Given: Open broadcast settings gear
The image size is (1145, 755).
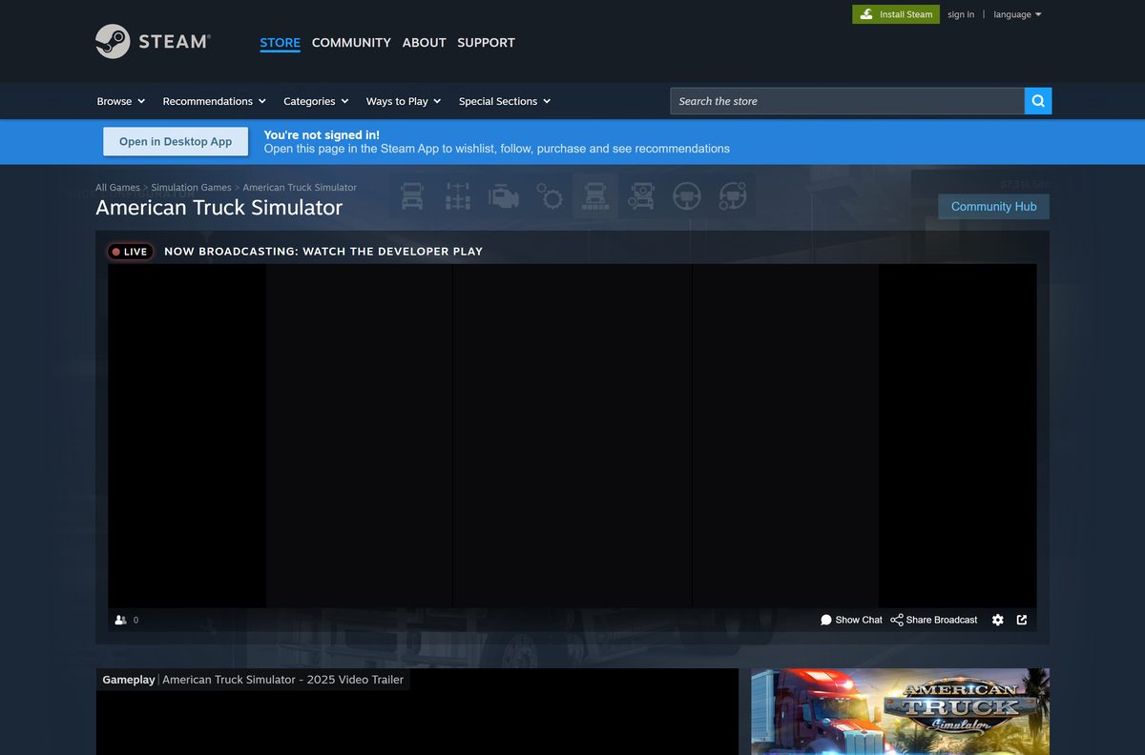Looking at the screenshot, I should click(998, 620).
